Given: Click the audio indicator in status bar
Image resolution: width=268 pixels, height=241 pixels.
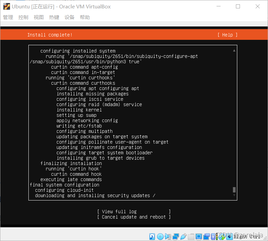Looking at the screenshot, I should tap(168, 236).
